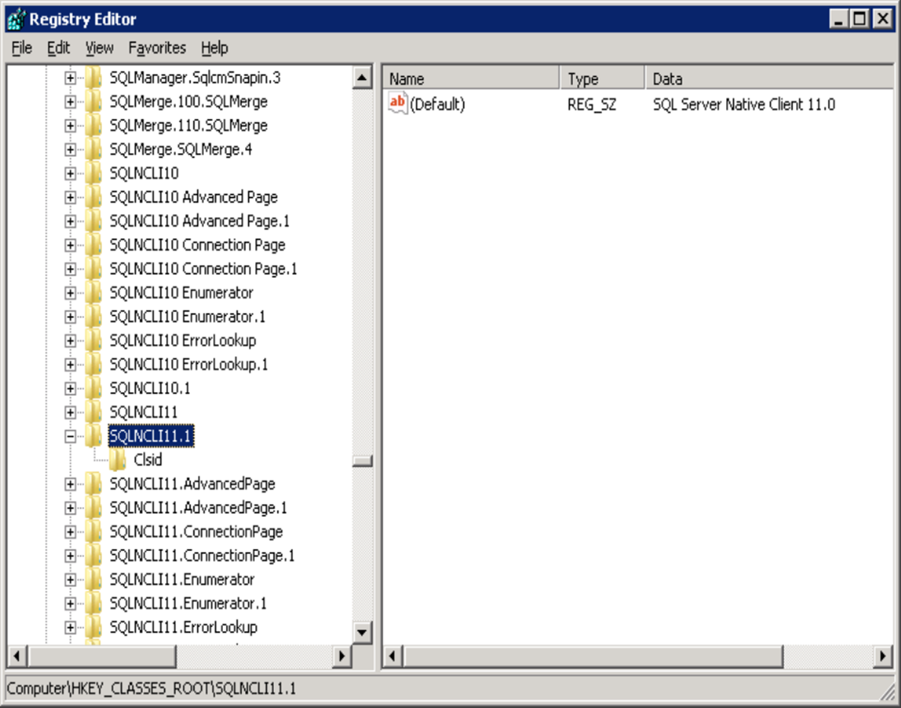Expand the SQLNCLI11.AdvancedPage key

(70, 484)
